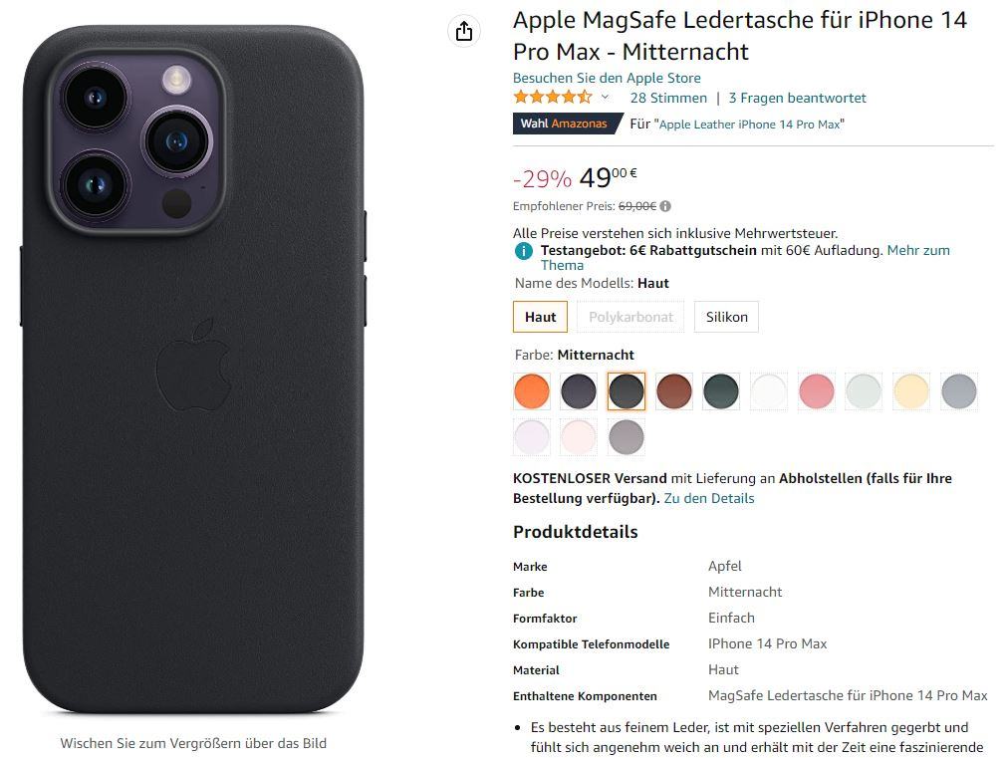
Task: Click the Zu den Details link
Action: point(709,498)
